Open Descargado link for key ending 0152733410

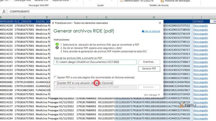tap(200, 94)
